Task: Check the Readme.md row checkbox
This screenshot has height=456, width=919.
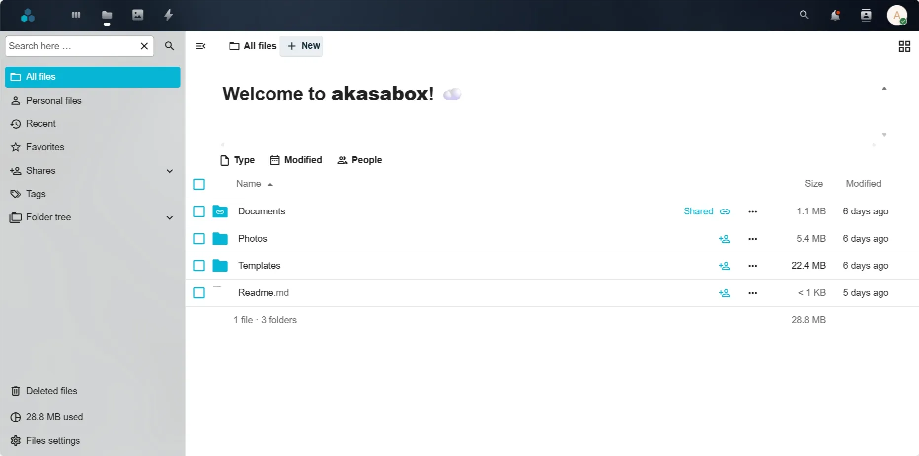Action: point(199,292)
